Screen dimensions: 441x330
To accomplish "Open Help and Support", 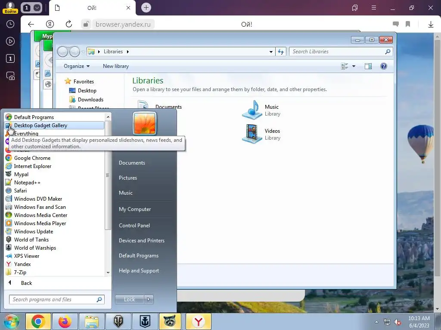I will 139,271.
